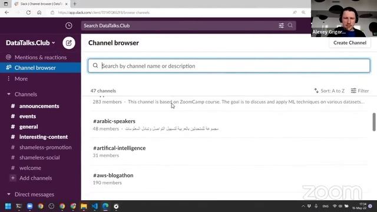Screen dimensions: 377x212
Task: Open search filter options icon
Action: [281, 25]
